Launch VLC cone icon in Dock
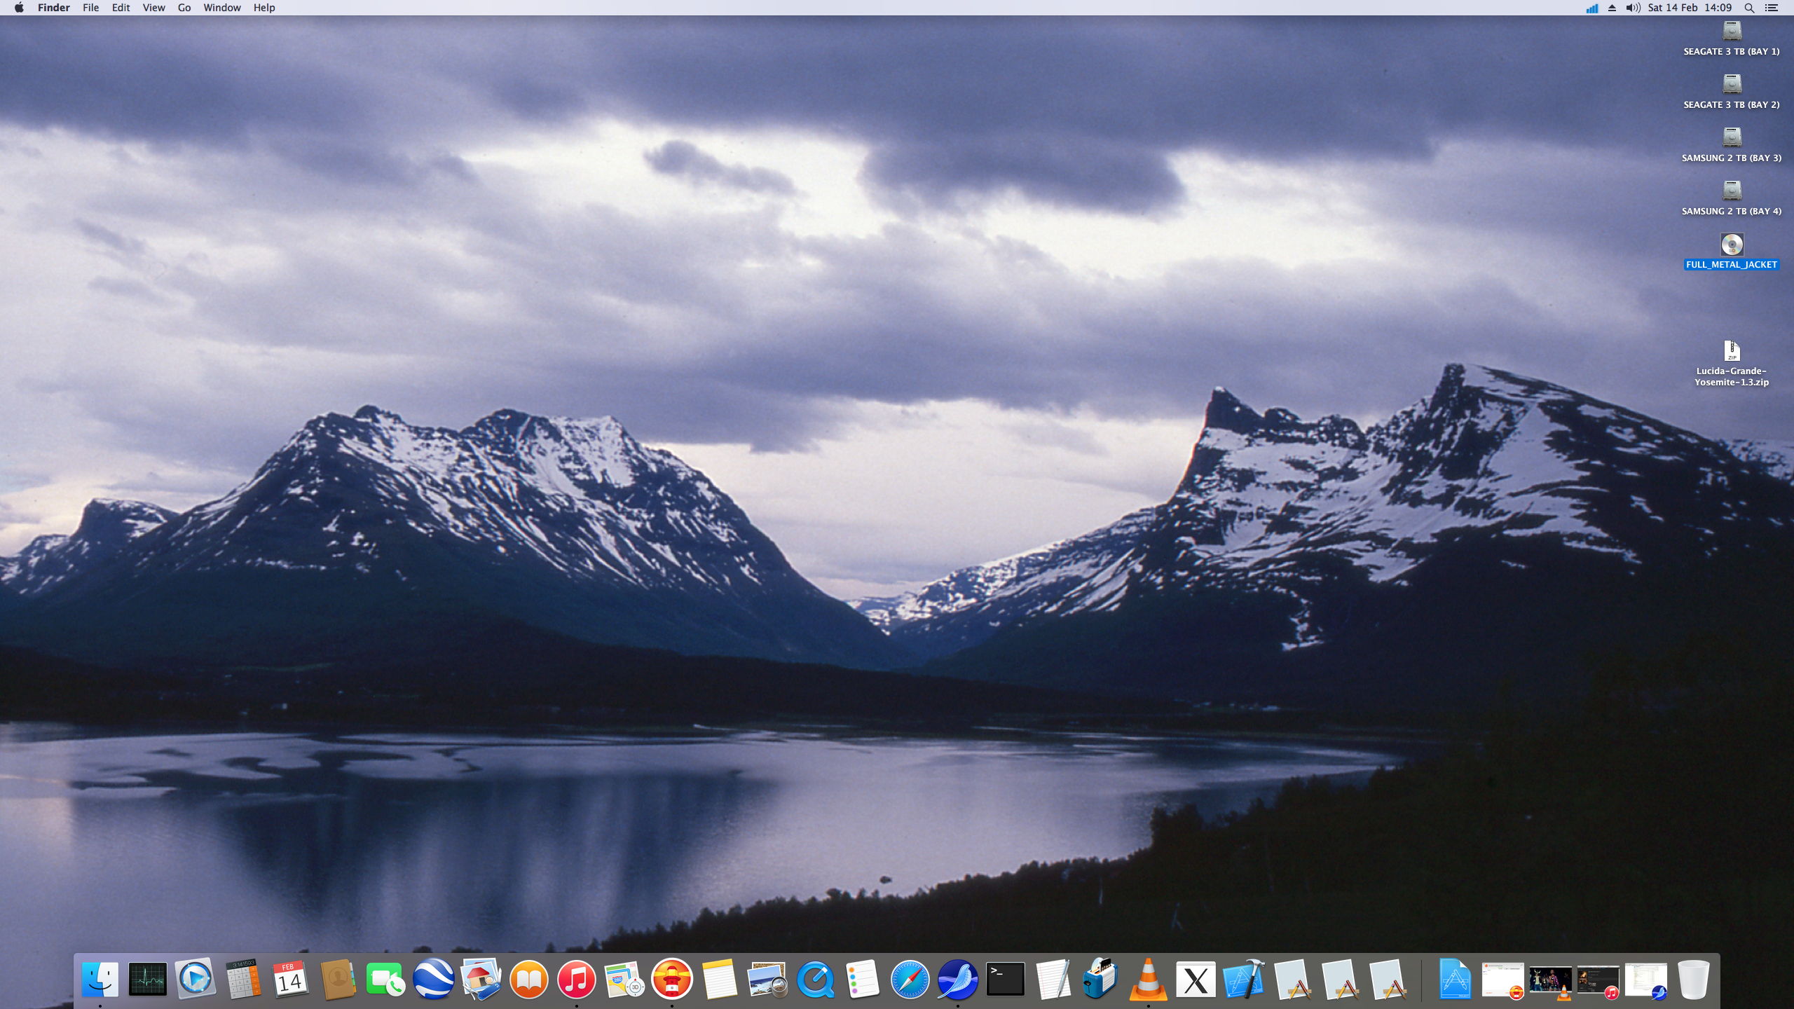The height and width of the screenshot is (1009, 1794). [1148, 979]
